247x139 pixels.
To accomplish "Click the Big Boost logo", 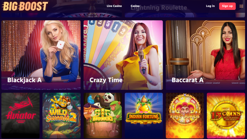I will pos(25,6).
